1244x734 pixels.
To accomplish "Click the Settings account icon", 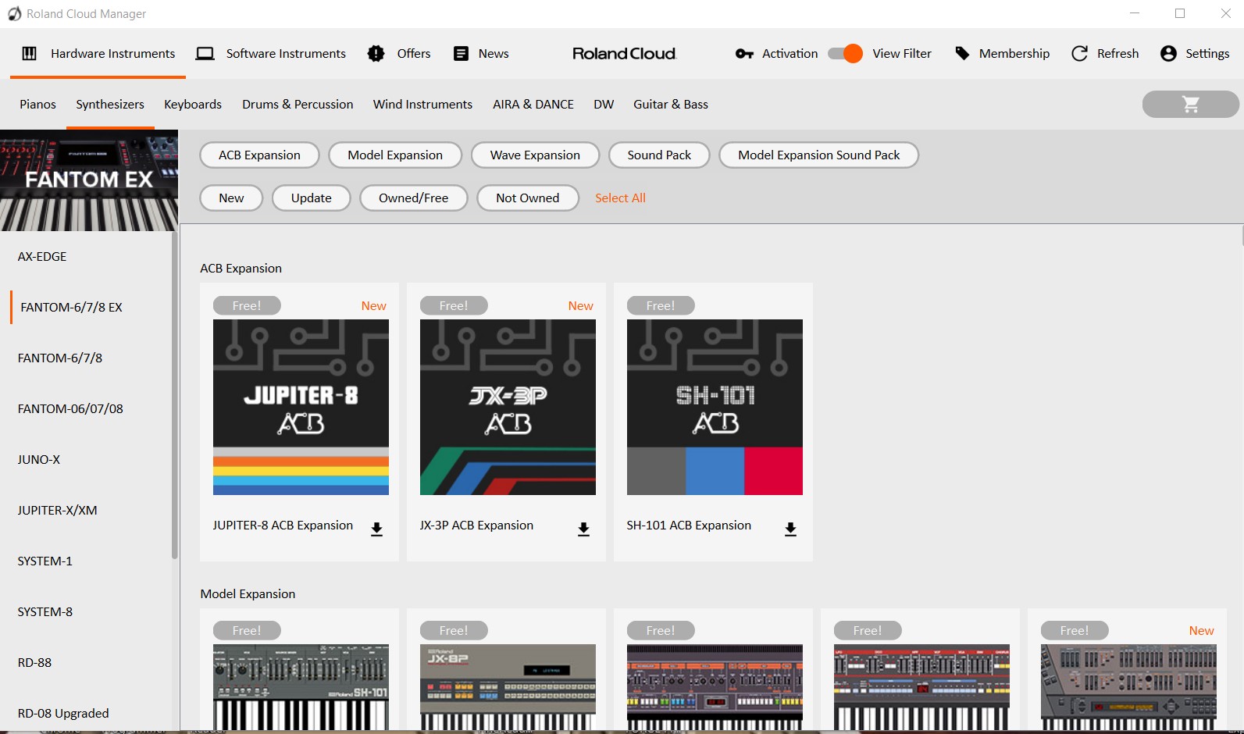I will (x=1168, y=53).
